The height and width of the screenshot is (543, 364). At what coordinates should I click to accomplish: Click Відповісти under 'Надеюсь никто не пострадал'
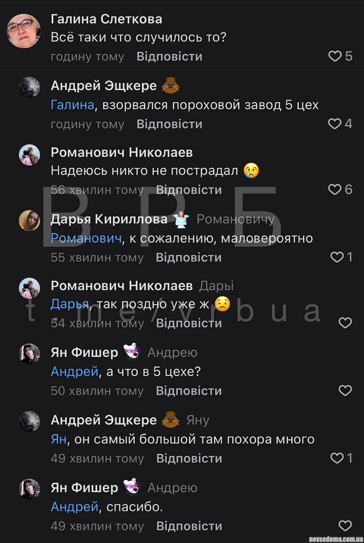pos(189,190)
